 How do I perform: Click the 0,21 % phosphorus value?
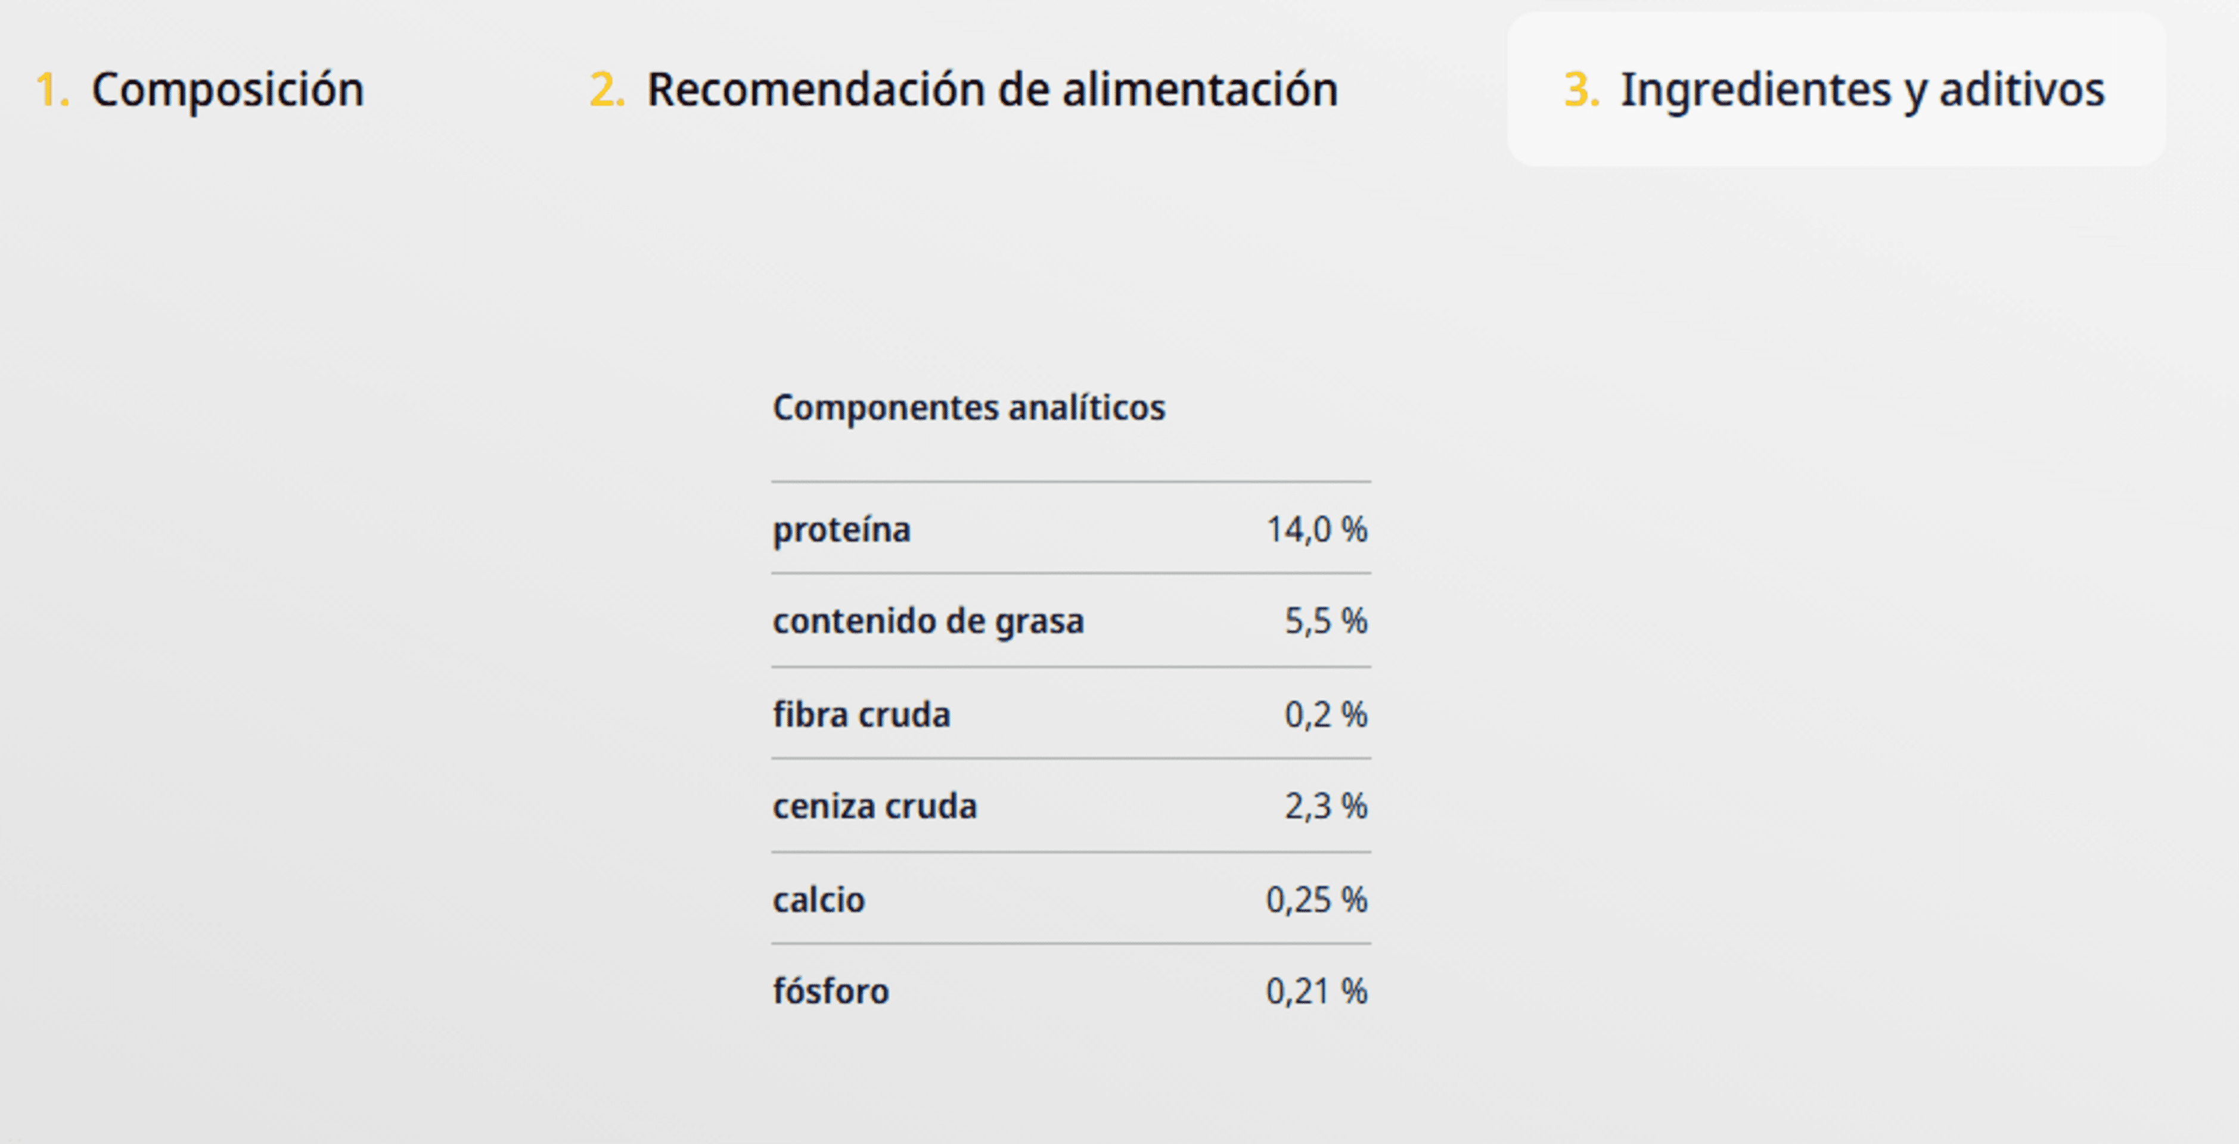click(x=1316, y=991)
